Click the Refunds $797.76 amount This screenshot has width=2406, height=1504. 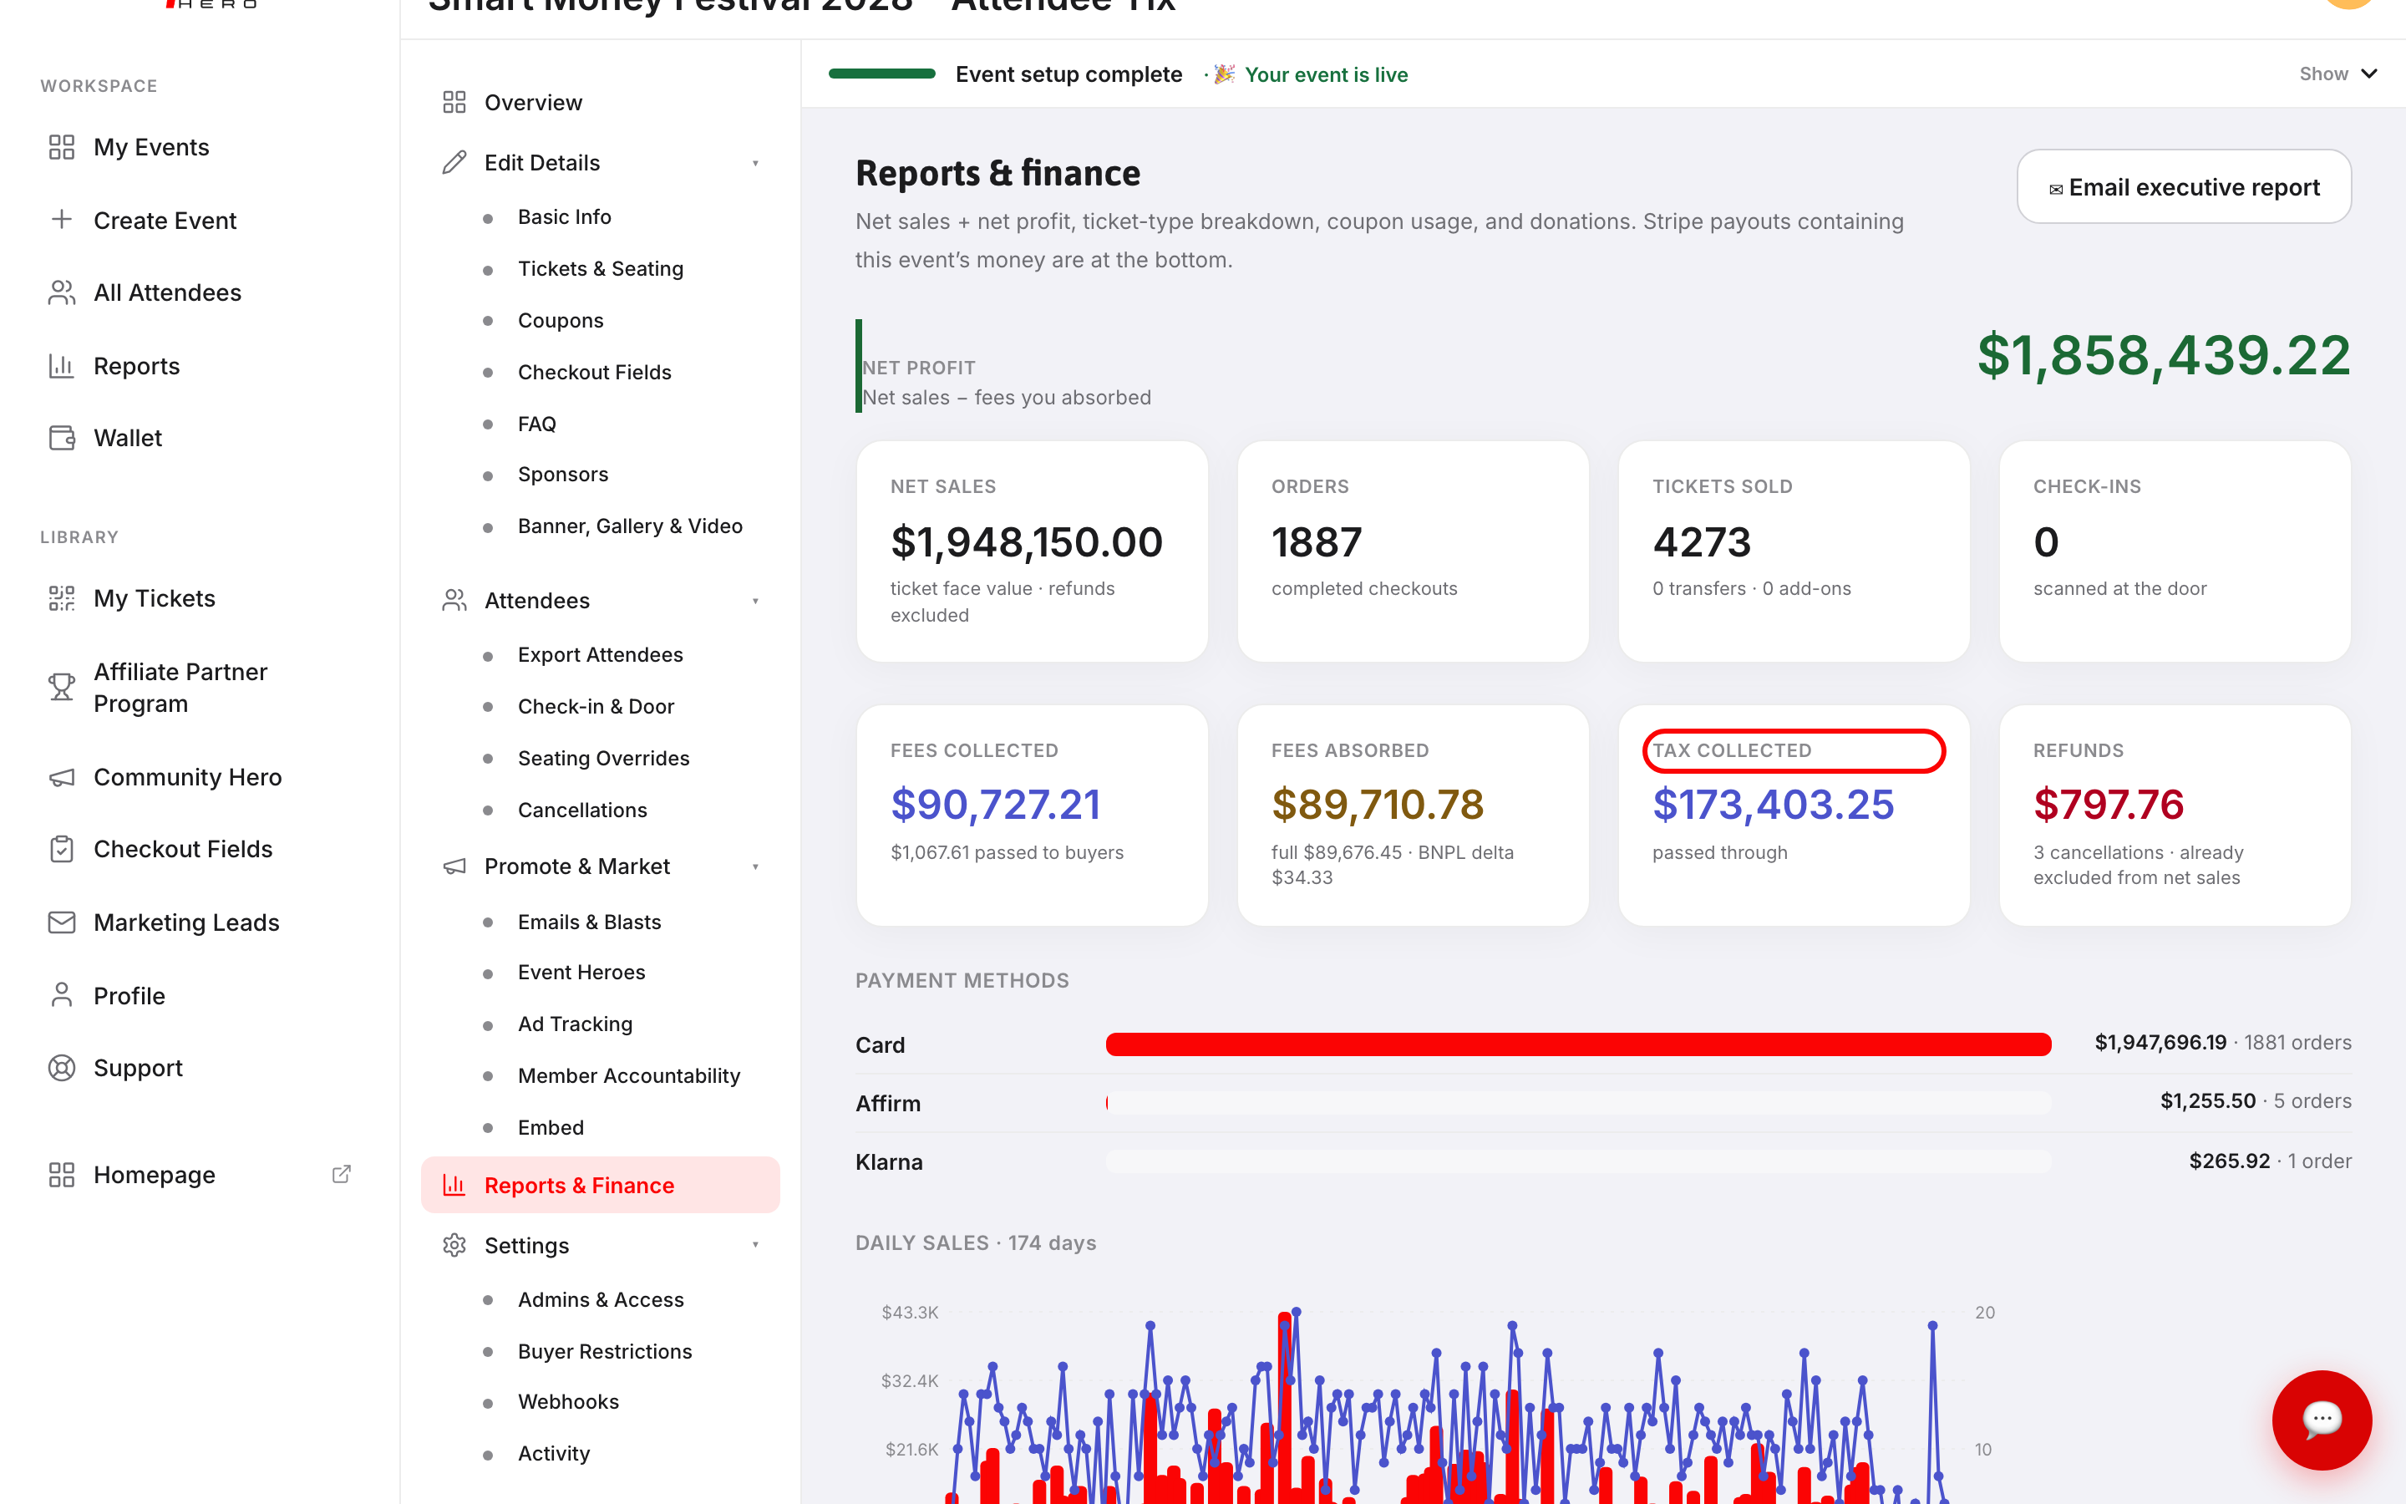click(2108, 805)
